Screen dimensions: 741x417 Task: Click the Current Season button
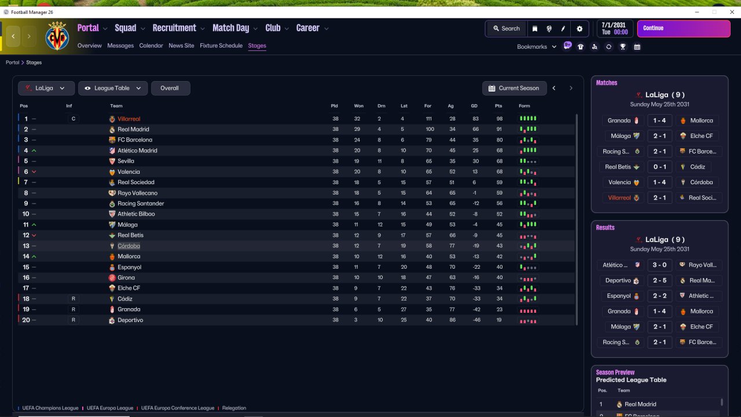coord(514,88)
